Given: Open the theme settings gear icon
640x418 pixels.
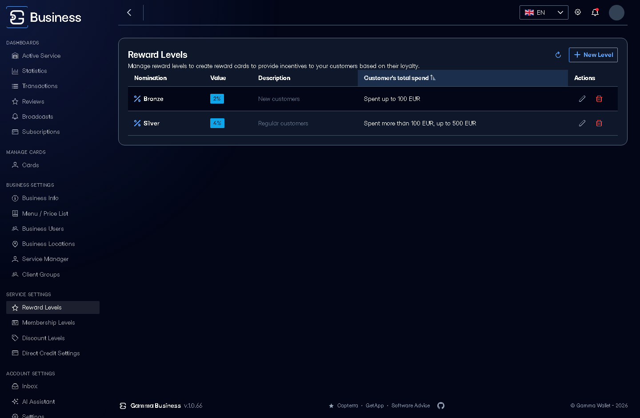Looking at the screenshot, I should 578,12.
